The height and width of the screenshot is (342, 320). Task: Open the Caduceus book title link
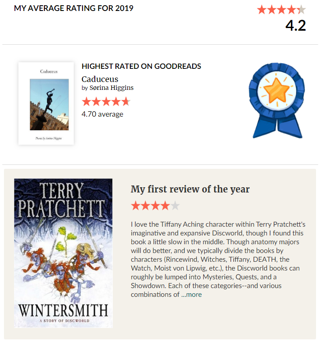[100, 79]
